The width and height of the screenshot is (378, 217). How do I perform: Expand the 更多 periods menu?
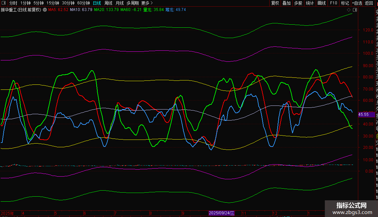click(x=147, y=3)
